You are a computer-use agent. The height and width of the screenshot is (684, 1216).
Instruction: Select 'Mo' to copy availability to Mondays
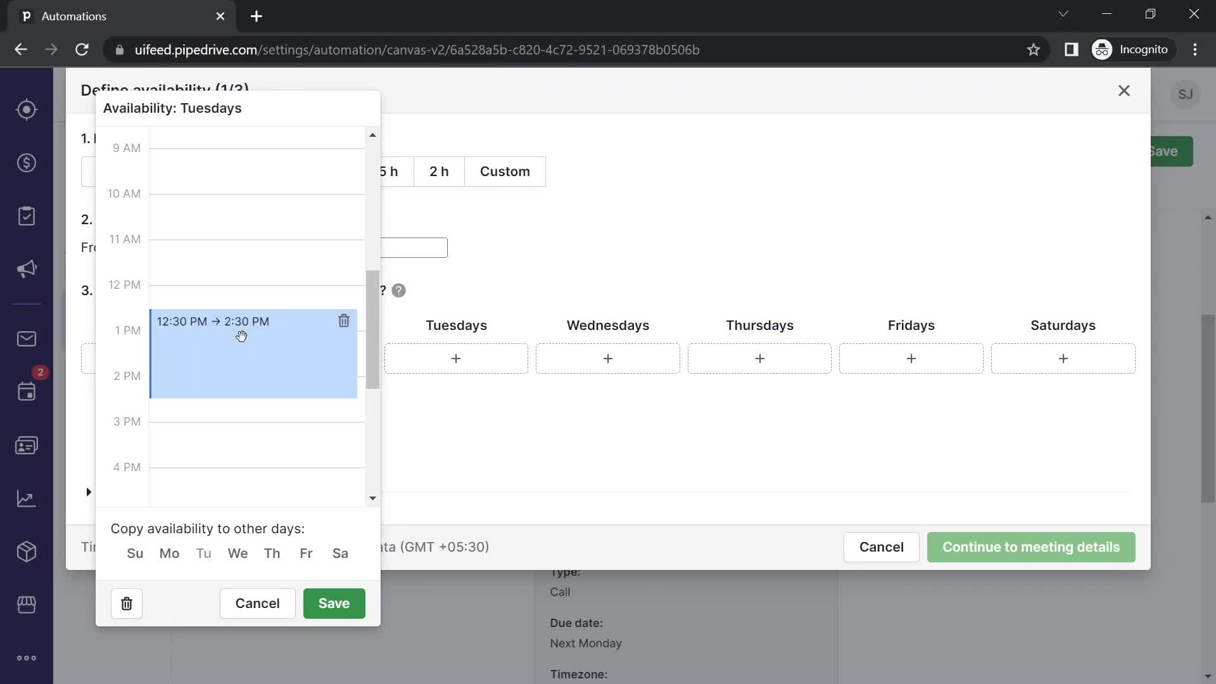click(168, 553)
